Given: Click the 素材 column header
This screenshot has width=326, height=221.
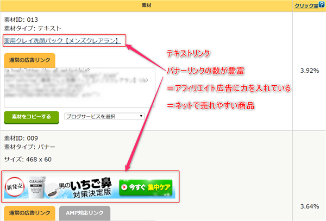Looking at the screenshot, I should point(146,5).
